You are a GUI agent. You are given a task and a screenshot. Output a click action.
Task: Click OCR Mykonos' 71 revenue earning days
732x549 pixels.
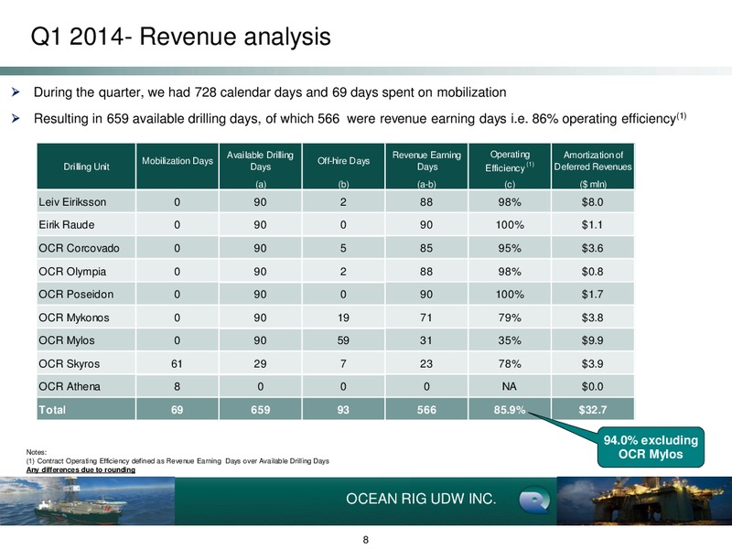pos(426,318)
